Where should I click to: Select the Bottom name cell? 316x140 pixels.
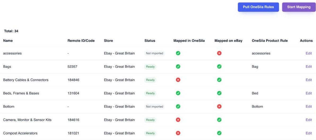tap(9, 106)
